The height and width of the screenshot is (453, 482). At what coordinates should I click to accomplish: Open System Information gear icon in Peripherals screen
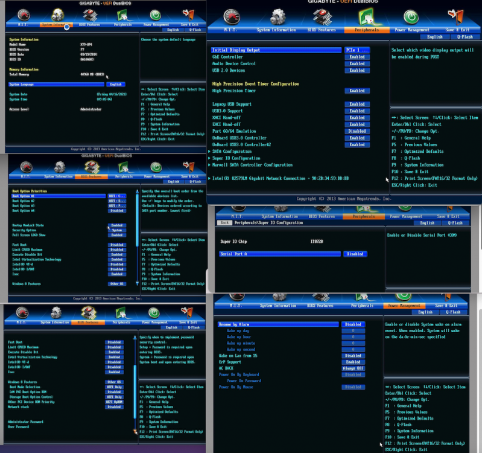pos(277,17)
